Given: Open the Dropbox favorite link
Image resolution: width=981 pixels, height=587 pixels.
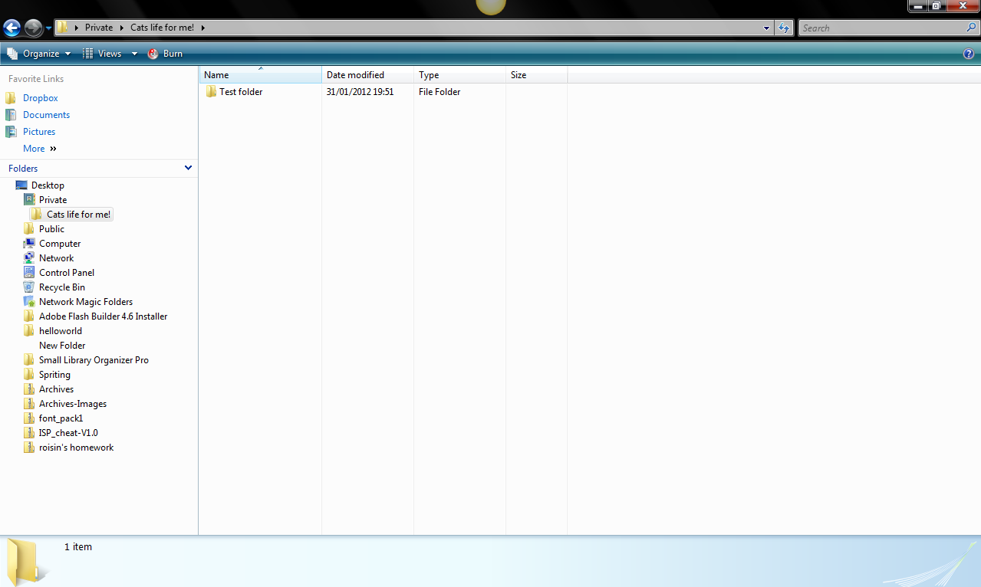Looking at the screenshot, I should (39, 97).
